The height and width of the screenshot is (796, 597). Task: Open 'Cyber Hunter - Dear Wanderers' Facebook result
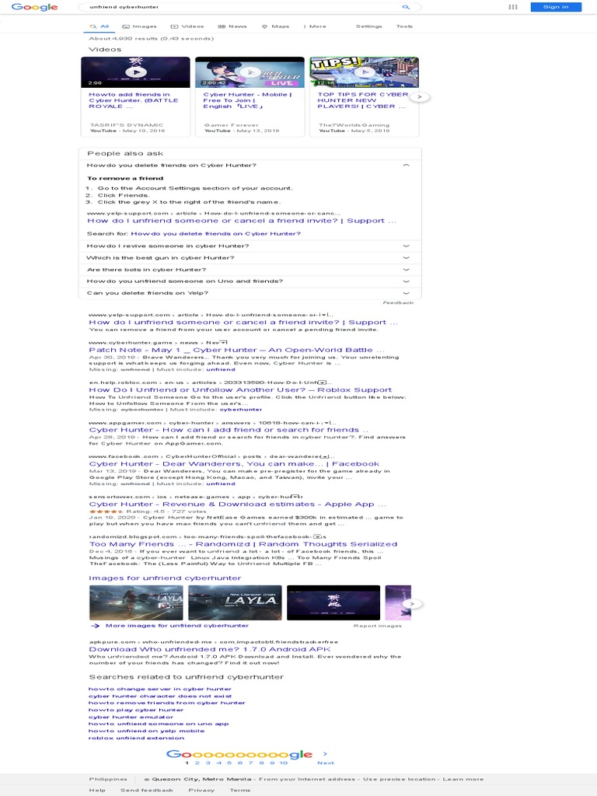[235, 464]
